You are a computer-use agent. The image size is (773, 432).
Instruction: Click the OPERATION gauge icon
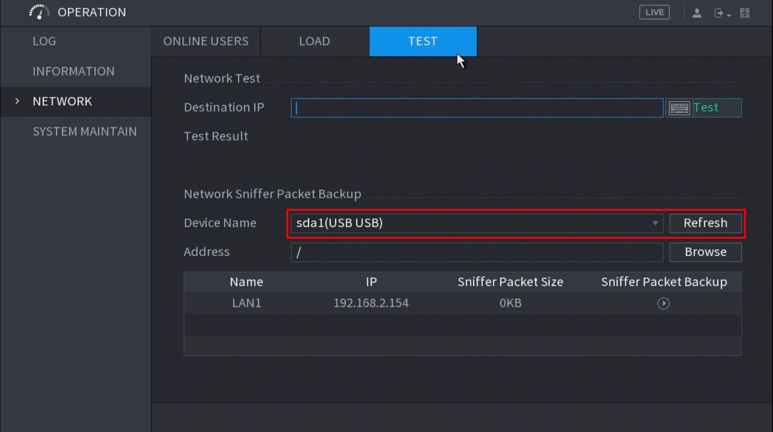(39, 12)
